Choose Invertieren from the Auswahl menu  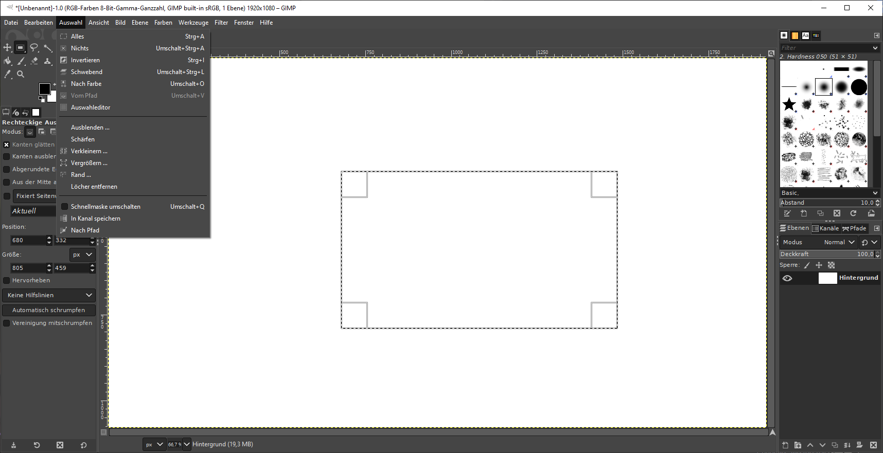tap(85, 60)
